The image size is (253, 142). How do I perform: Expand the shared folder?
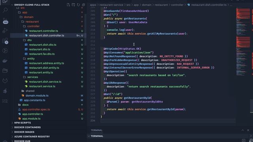pyautogui.click(x=30, y=91)
